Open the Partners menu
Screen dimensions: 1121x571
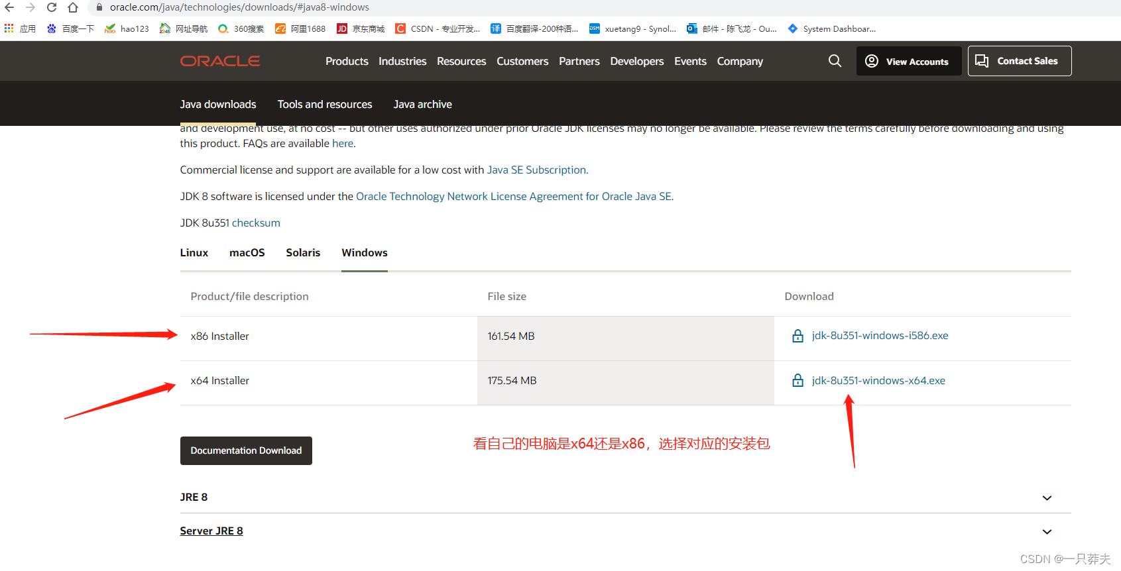click(x=579, y=61)
